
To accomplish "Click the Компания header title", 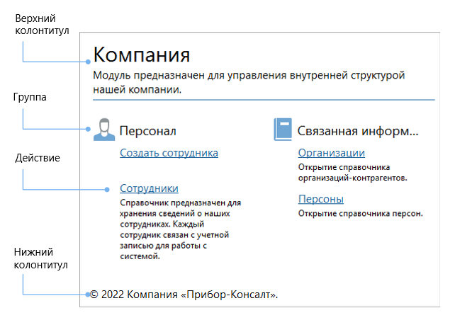I will click(x=142, y=55).
